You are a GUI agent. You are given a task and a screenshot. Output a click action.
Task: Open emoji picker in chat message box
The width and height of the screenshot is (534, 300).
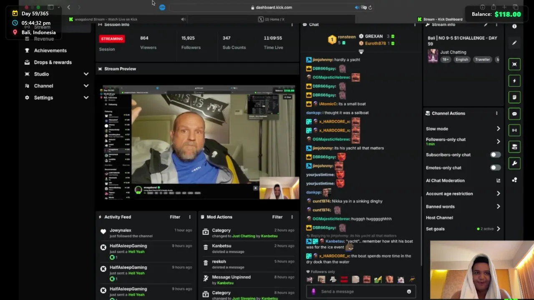coord(409,292)
